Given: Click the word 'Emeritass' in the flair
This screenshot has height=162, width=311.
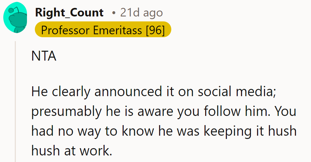Looking at the screenshot, I should pyautogui.click(x=118, y=30).
